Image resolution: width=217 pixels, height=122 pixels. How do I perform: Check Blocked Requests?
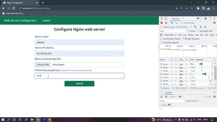pyautogui.click(x=183, y=39)
